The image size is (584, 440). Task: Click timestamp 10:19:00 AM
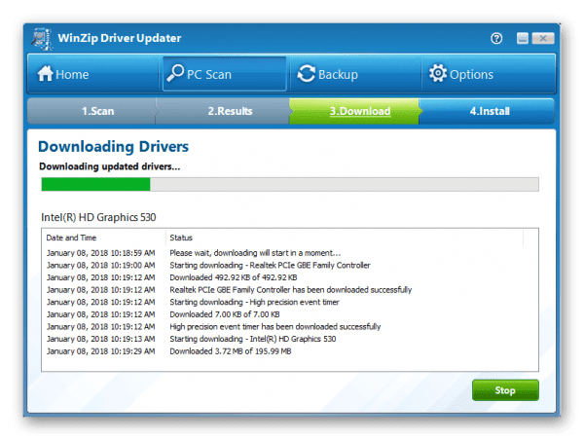coord(100,266)
